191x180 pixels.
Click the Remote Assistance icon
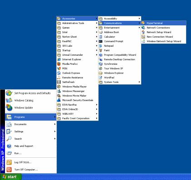[59, 78]
